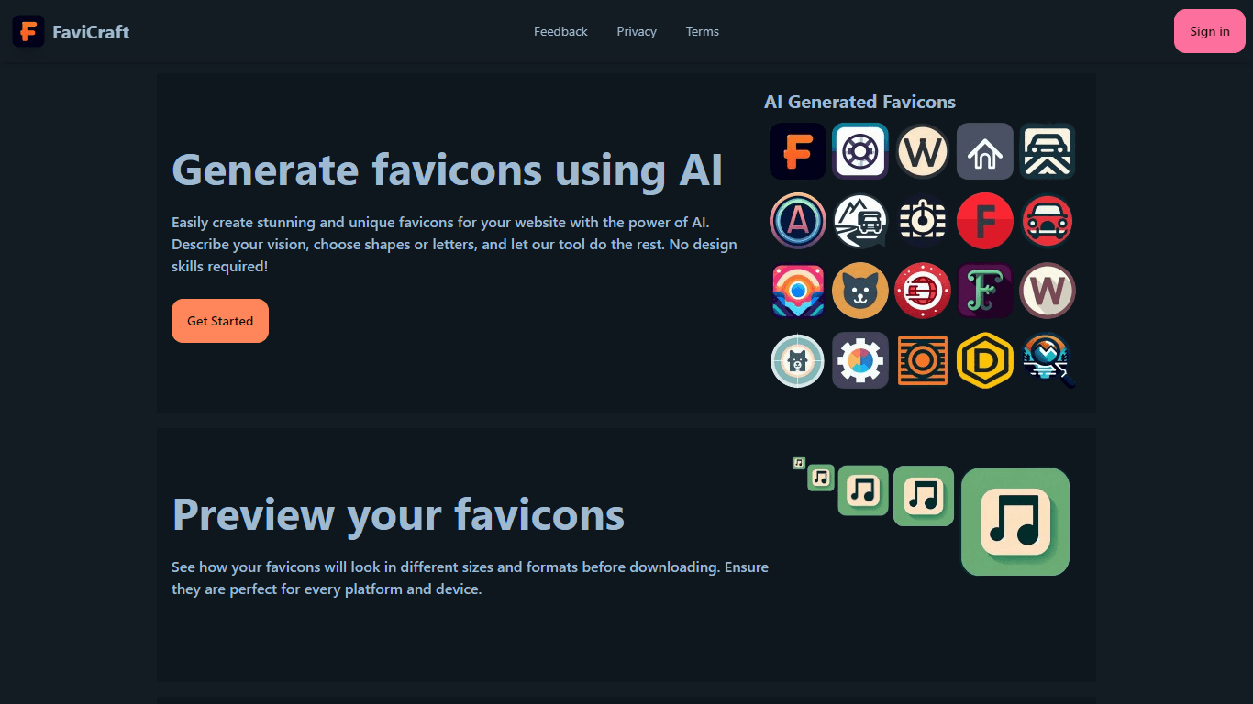Screen dimensions: 1253x704
Task: Select the orange F on black favicon
Action: click(x=798, y=151)
